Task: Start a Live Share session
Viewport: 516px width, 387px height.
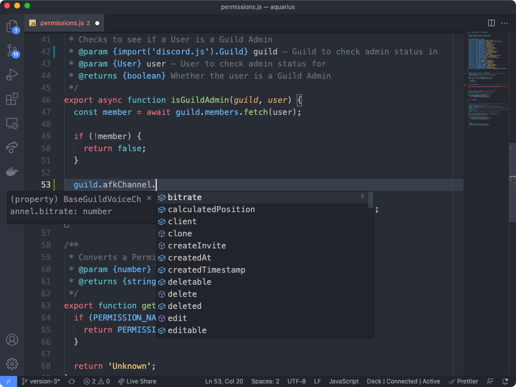Action: point(137,381)
